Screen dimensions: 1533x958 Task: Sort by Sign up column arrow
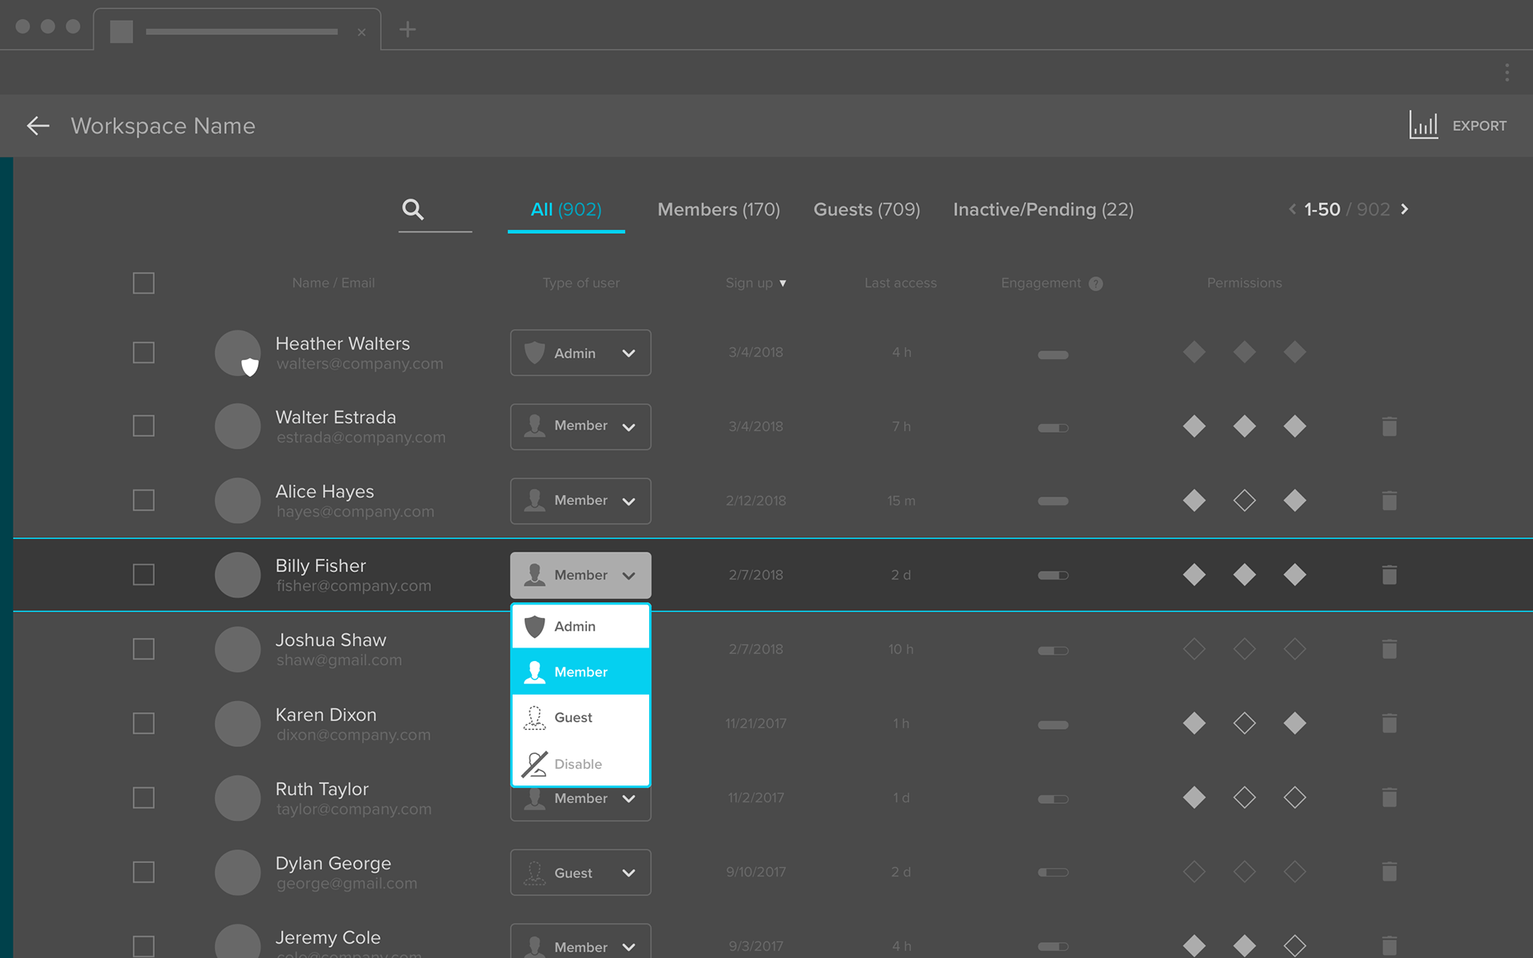pos(782,283)
